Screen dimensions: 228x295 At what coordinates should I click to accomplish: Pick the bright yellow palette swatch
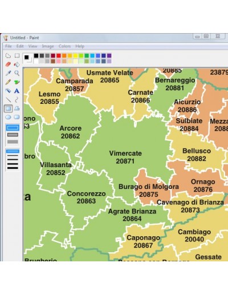75,55
